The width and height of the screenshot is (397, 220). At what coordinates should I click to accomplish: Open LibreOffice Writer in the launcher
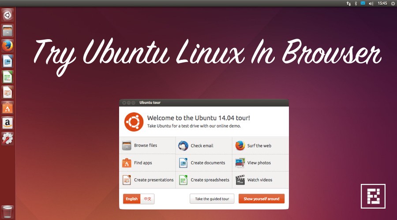7,61
